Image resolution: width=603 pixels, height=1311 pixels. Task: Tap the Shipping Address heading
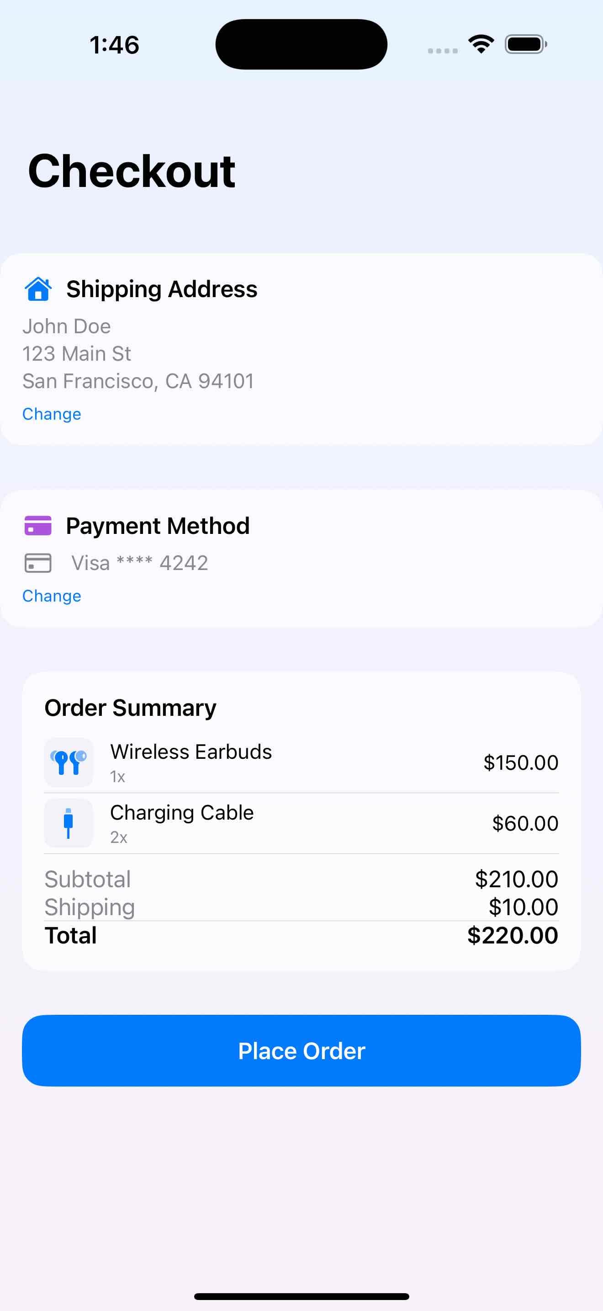(162, 289)
